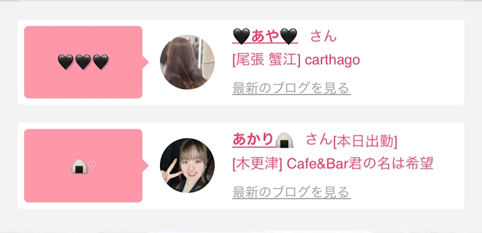The width and height of the screenshot is (482, 233).
Task: Click the first black heart in bubble
Action: tap(65, 62)
